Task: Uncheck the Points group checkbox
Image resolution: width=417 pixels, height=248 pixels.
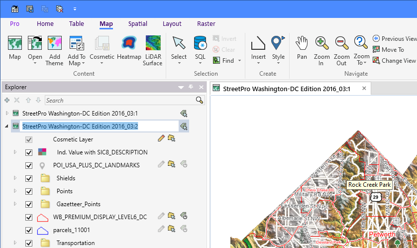Action: (29, 191)
